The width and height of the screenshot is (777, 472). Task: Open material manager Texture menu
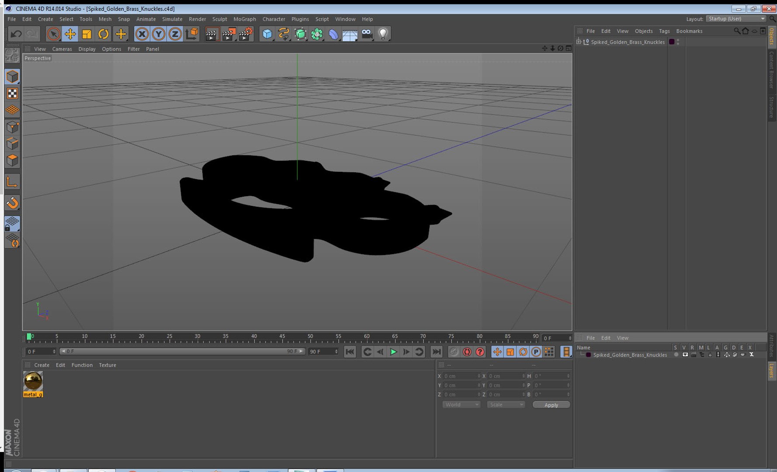[x=107, y=365]
